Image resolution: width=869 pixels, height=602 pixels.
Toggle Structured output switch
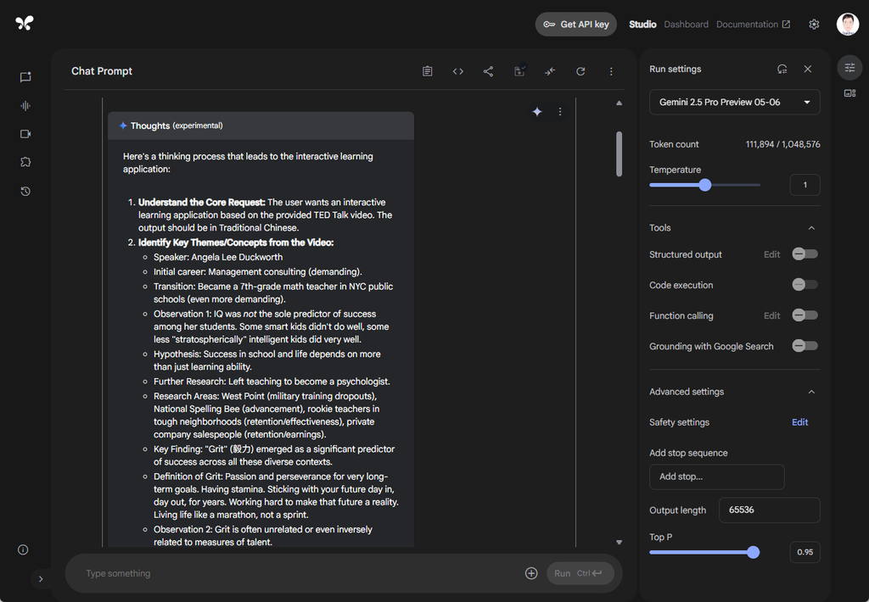click(x=805, y=254)
